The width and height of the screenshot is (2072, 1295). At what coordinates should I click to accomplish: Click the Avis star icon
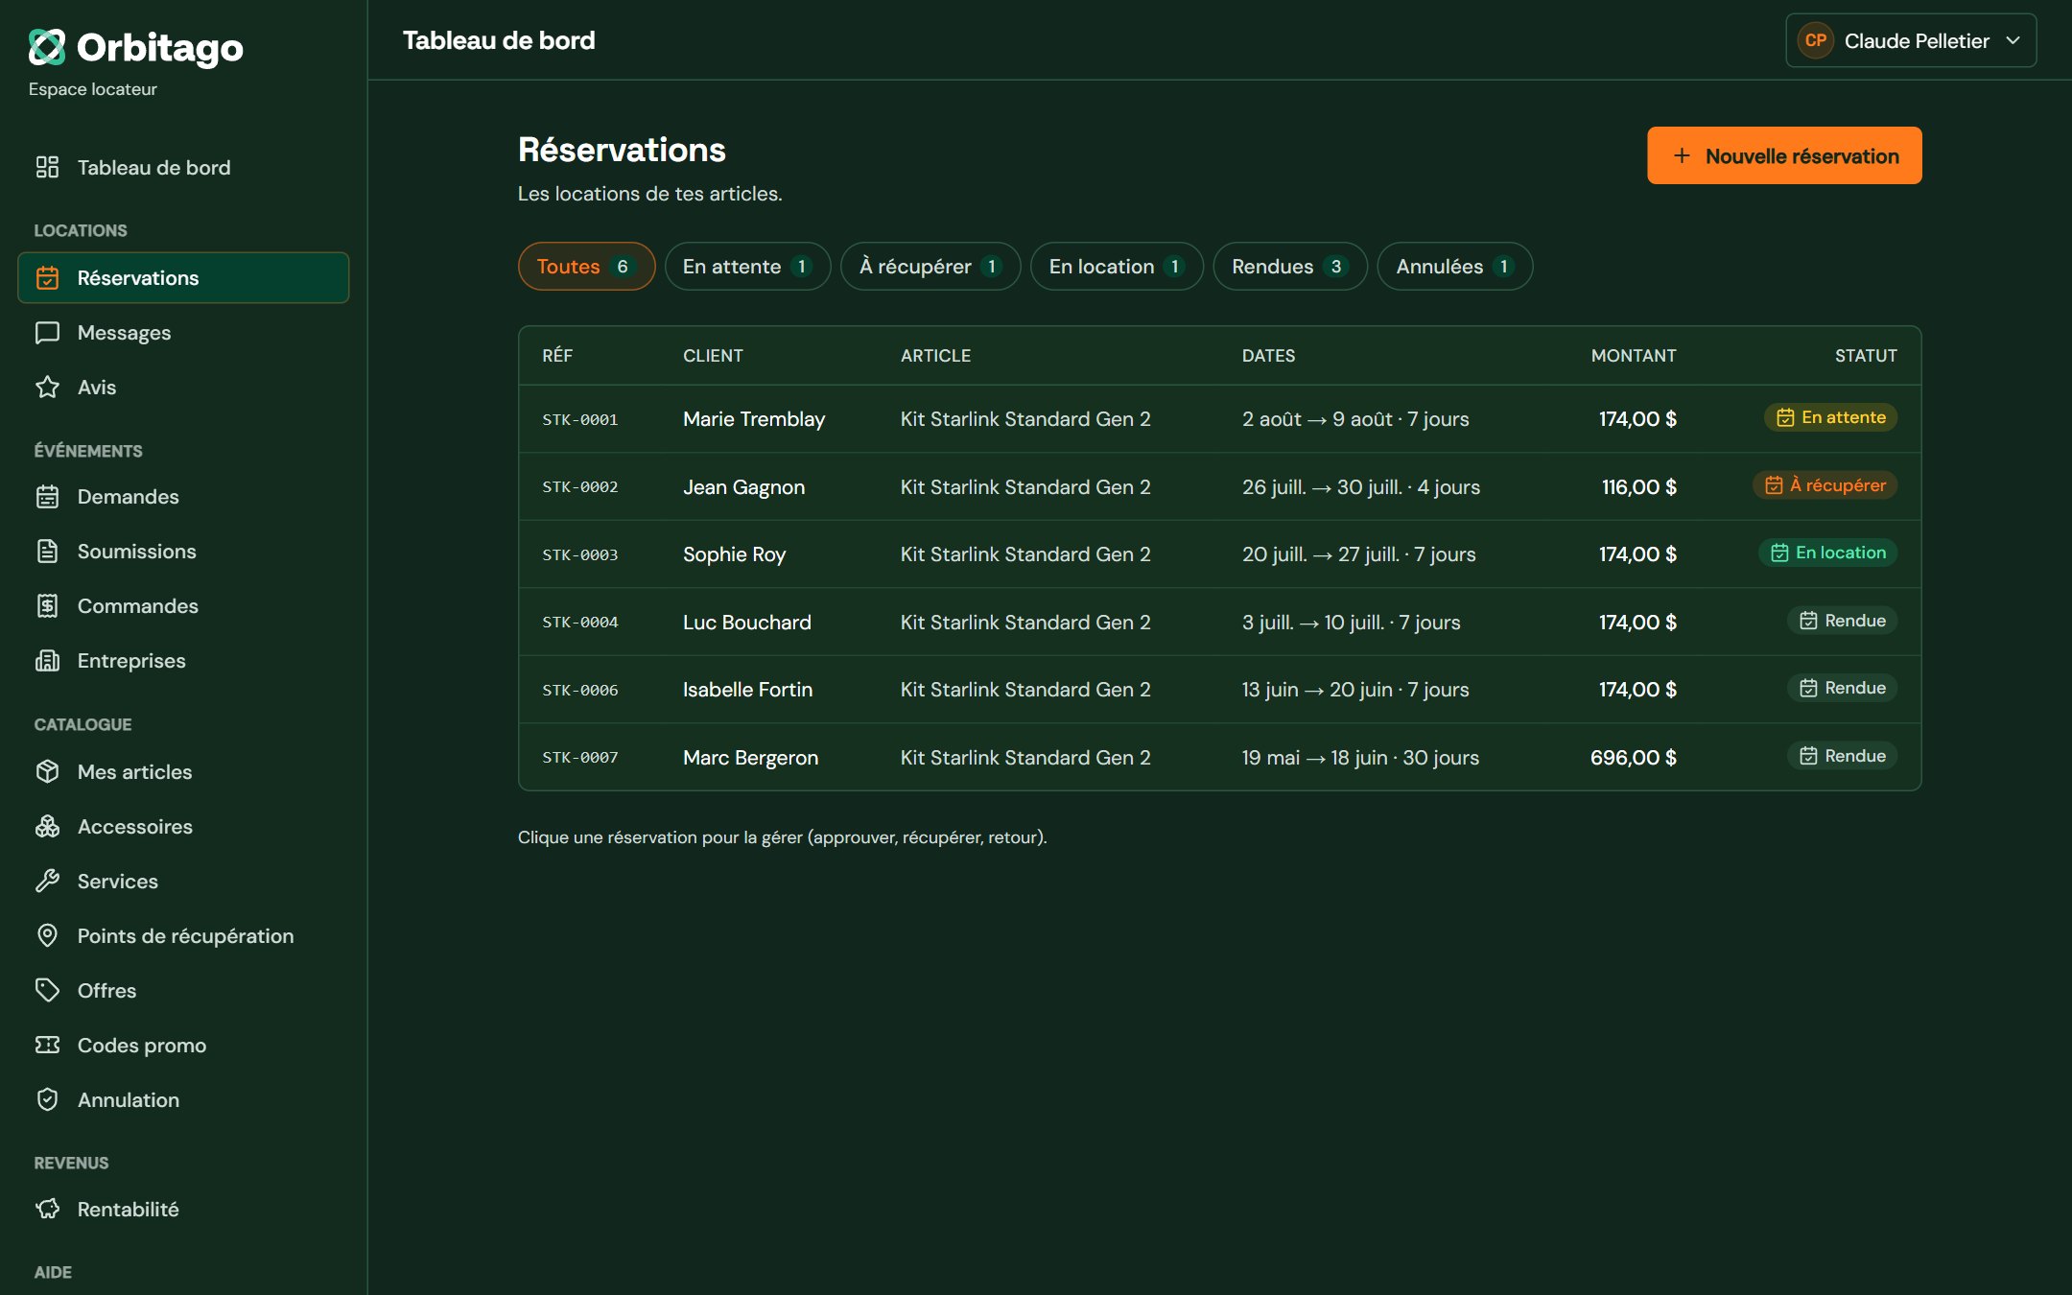coord(47,388)
